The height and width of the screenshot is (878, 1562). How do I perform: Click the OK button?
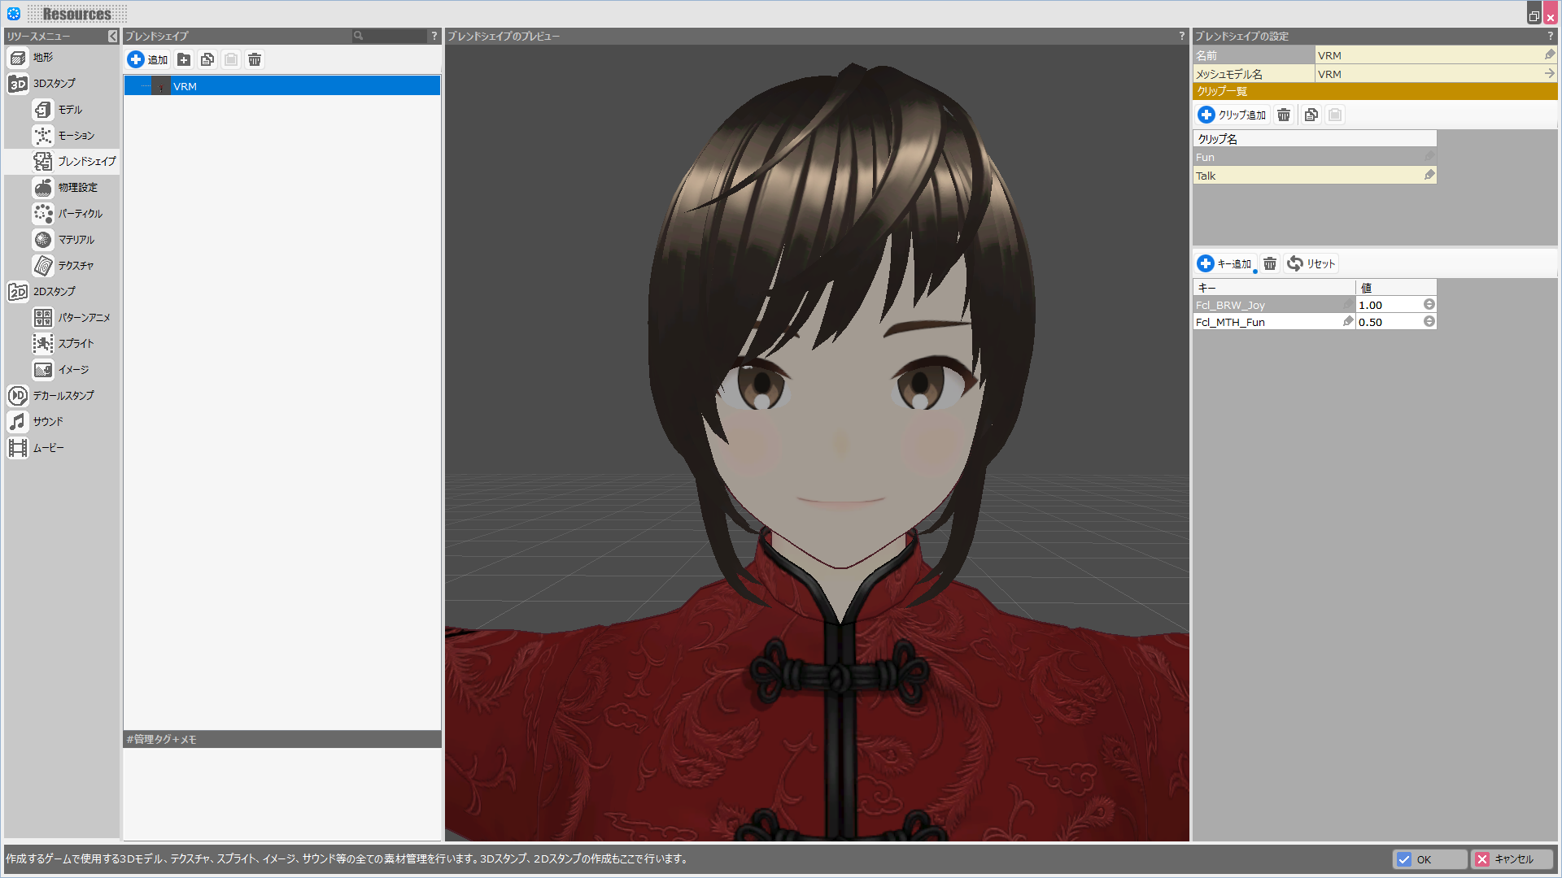pyautogui.click(x=1429, y=859)
